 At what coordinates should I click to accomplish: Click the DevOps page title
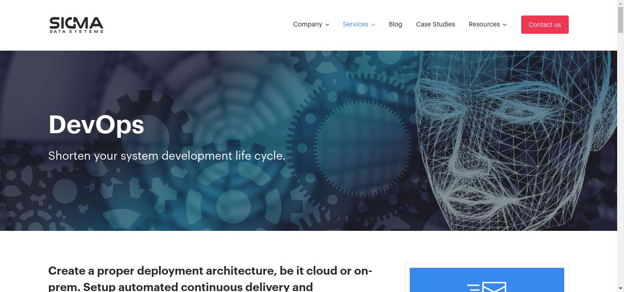[96, 124]
